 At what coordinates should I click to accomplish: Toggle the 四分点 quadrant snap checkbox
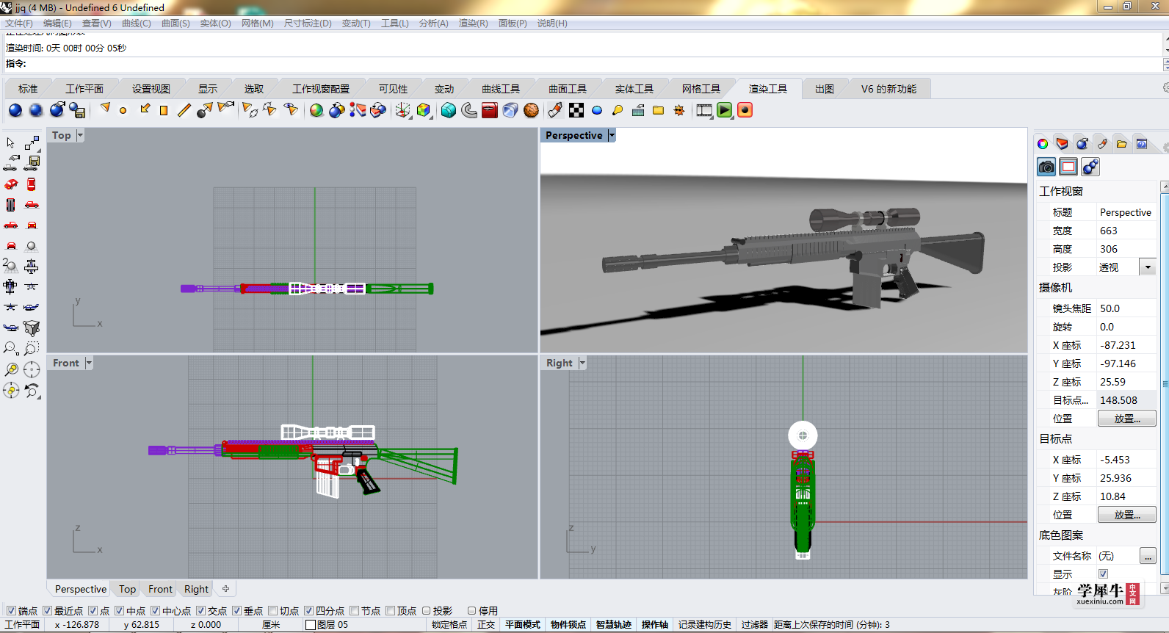(x=308, y=610)
